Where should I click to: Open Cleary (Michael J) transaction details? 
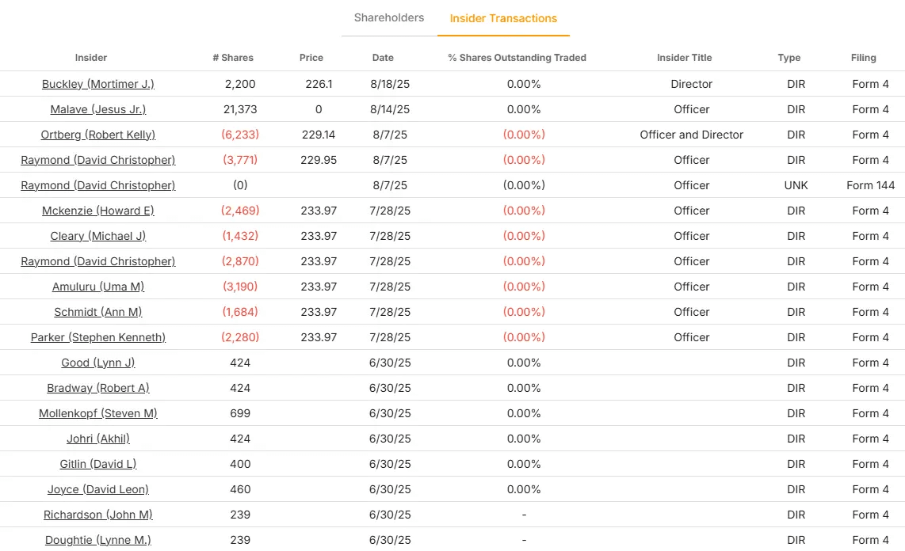pos(97,236)
